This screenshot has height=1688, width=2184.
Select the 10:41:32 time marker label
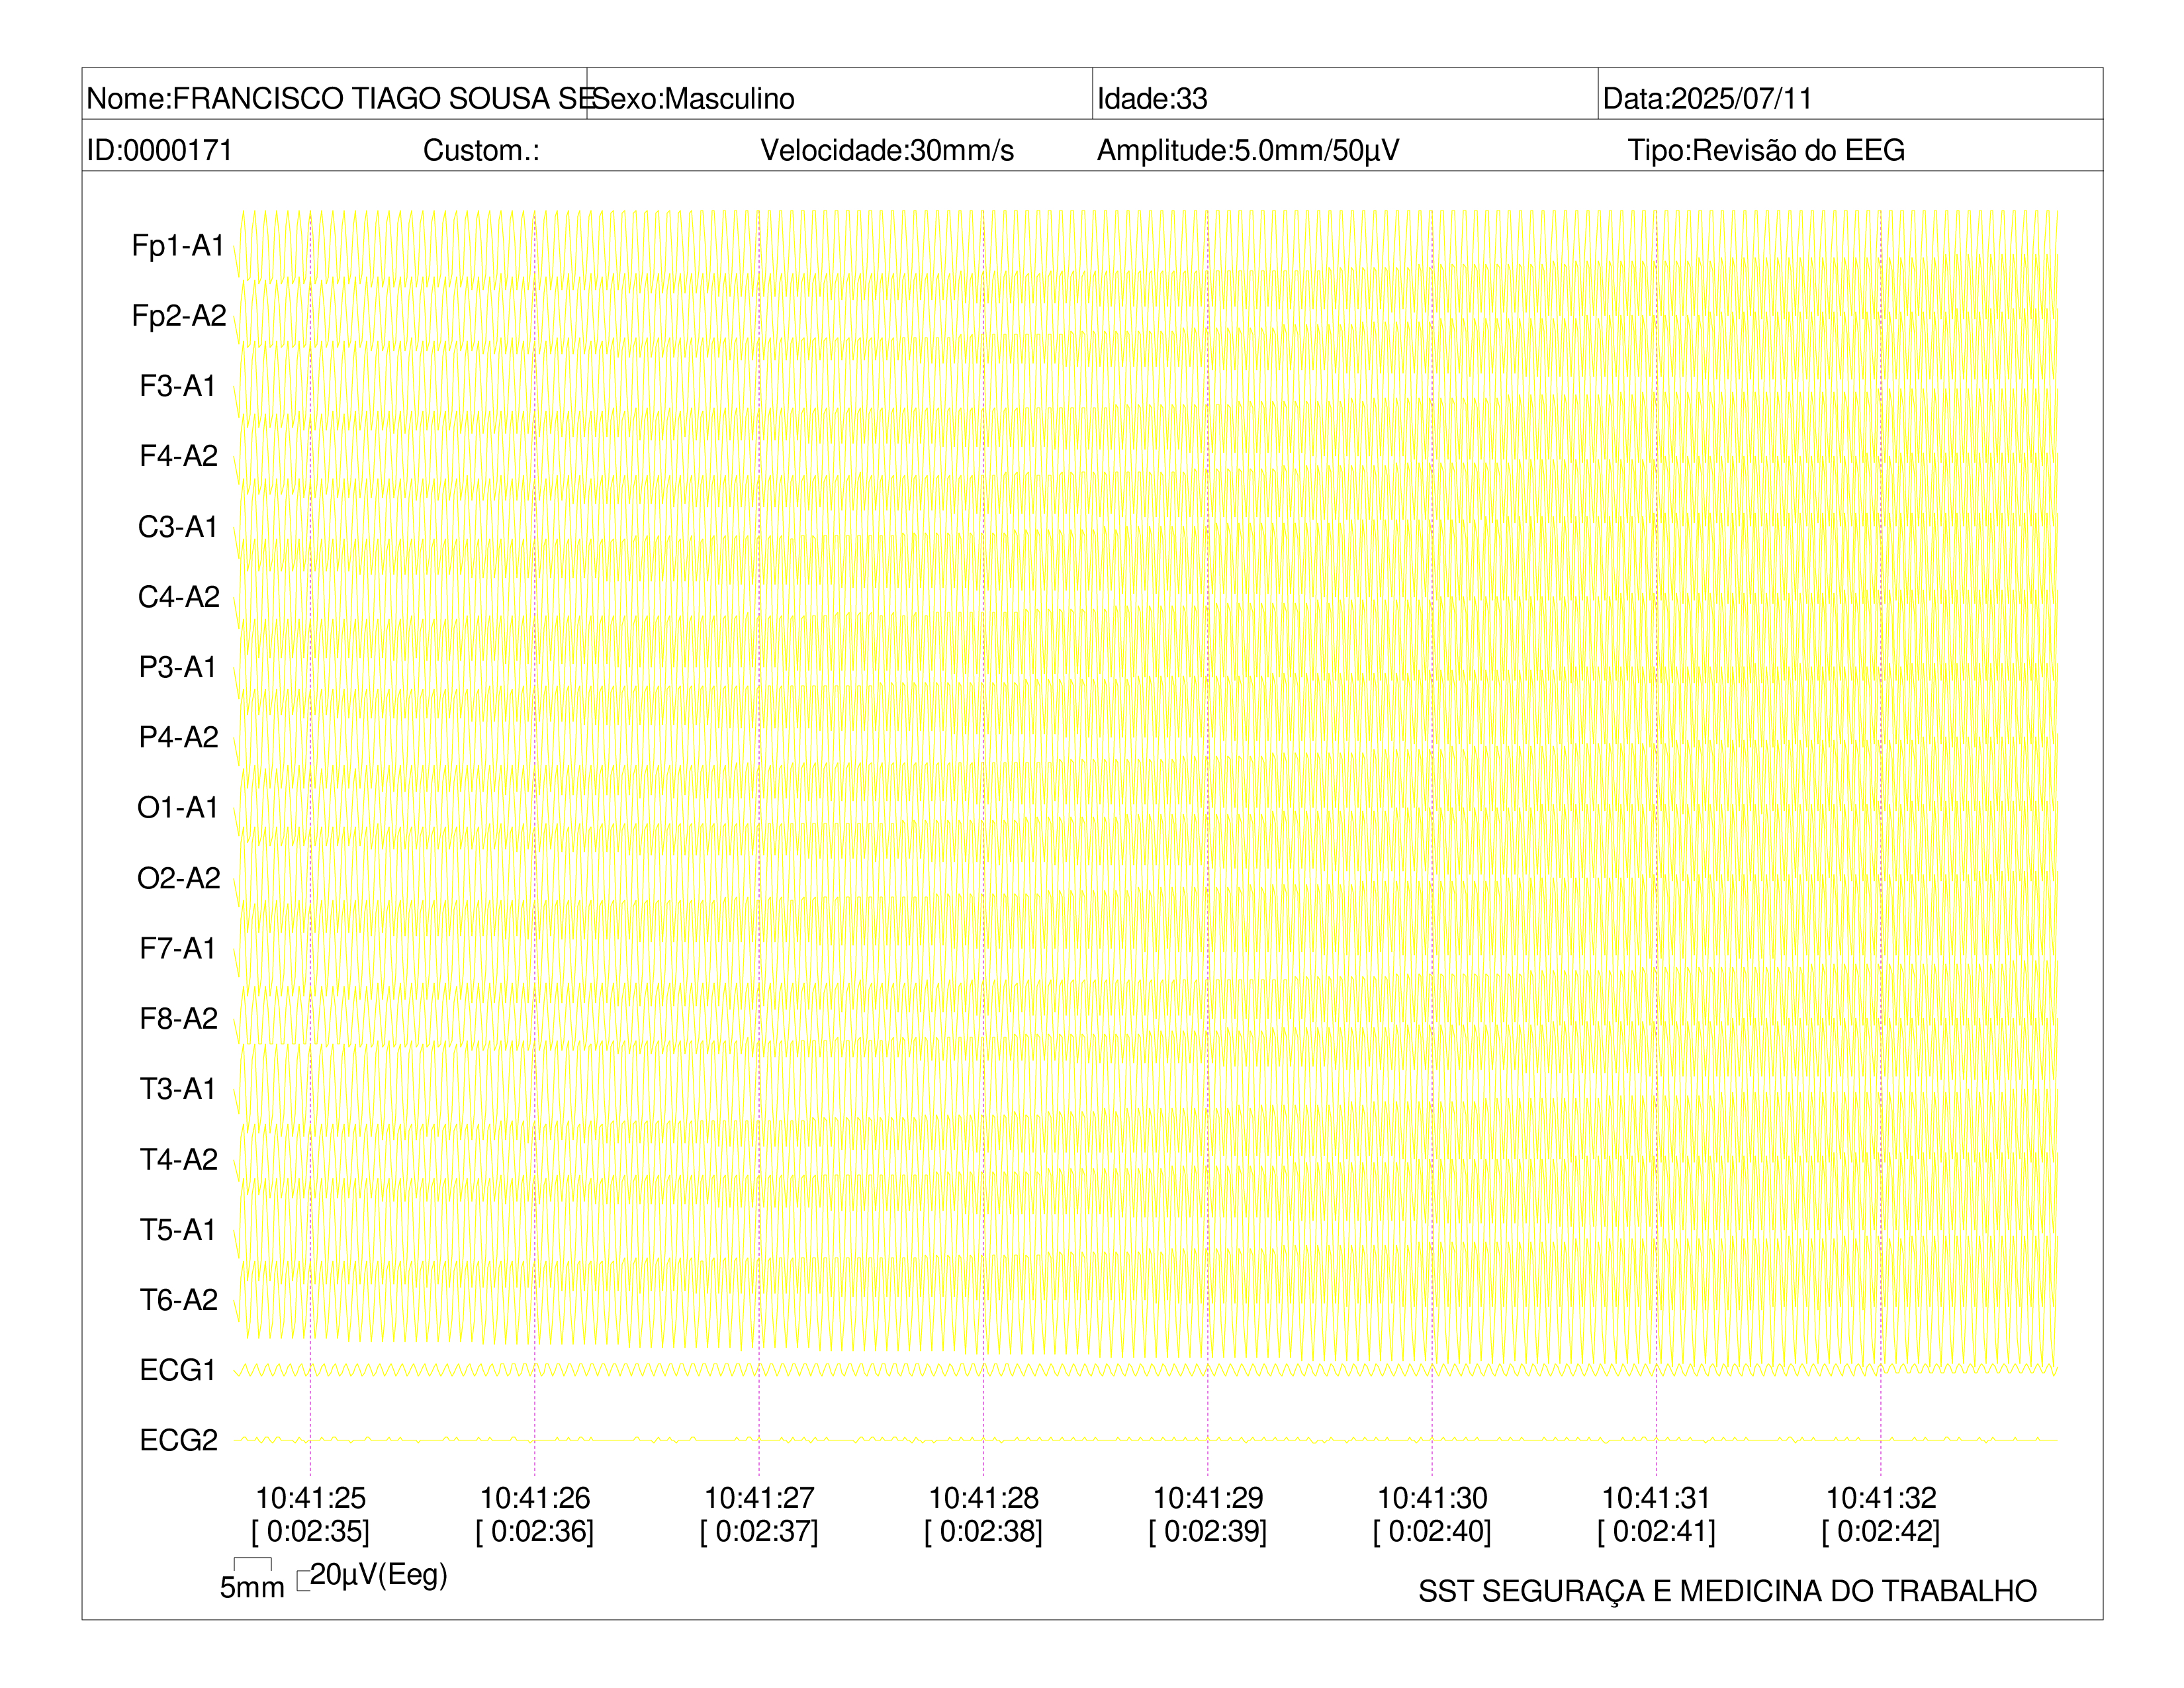(1881, 1498)
